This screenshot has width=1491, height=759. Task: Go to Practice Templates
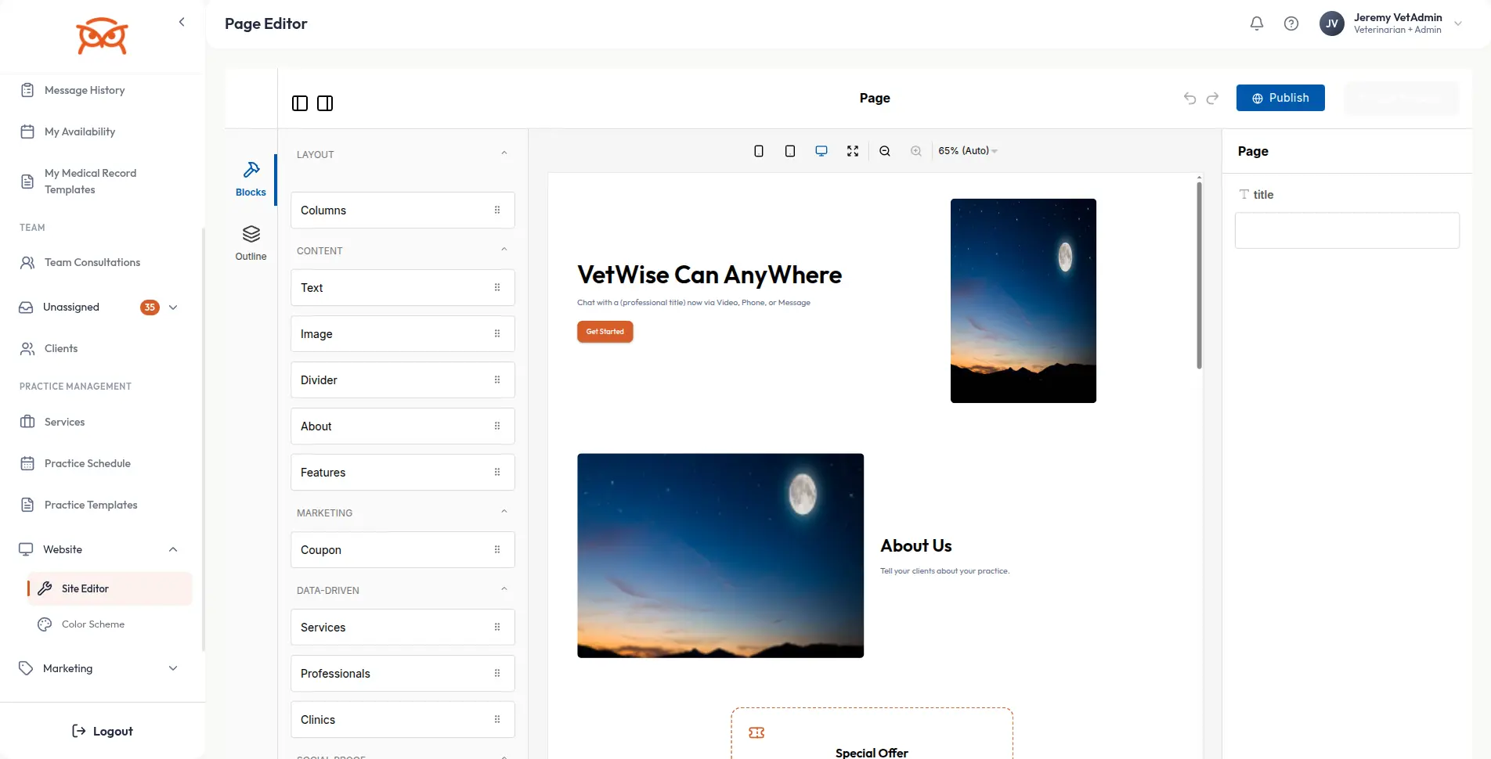91,505
